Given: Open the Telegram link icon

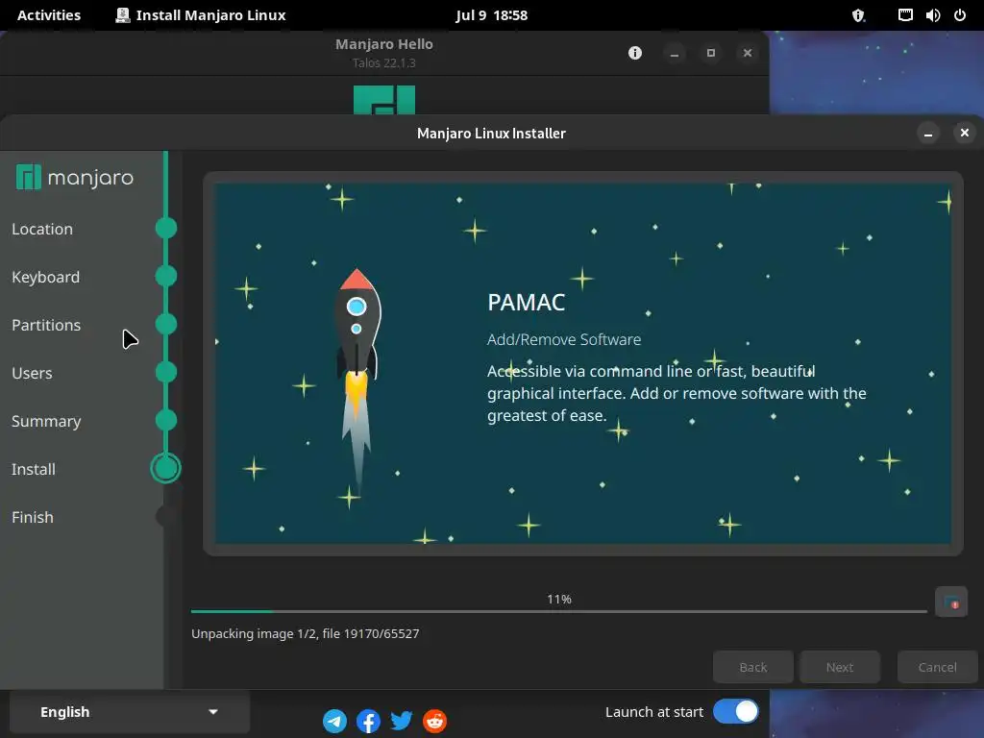Looking at the screenshot, I should click(334, 721).
